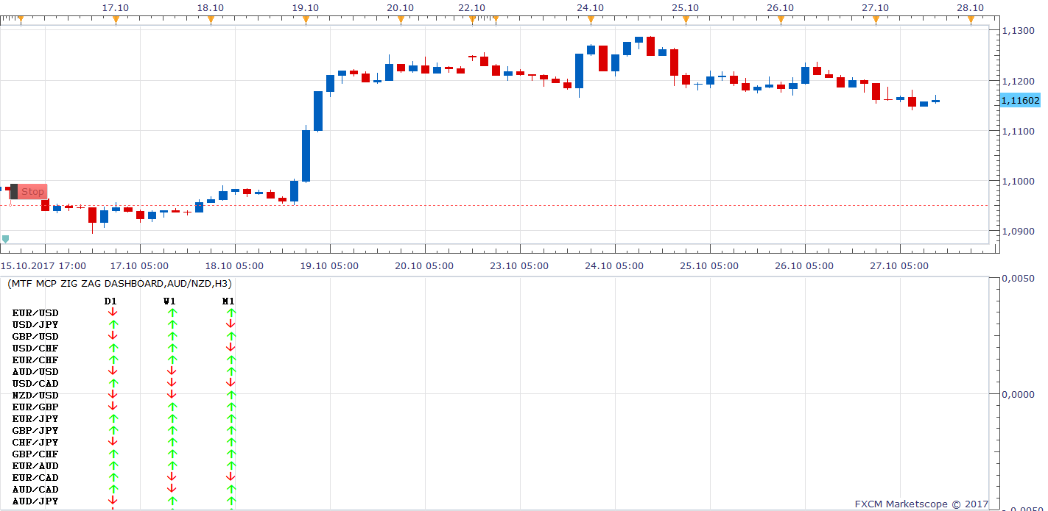Click the USD/JPY M1 red down arrow

tap(231, 324)
